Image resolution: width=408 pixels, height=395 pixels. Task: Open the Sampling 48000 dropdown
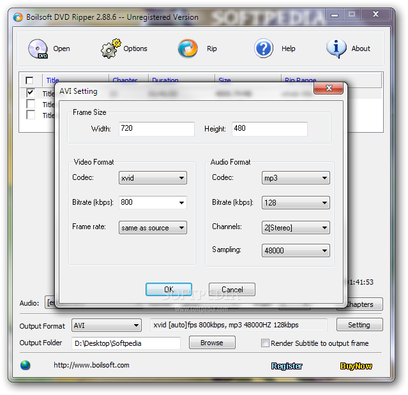pos(296,250)
